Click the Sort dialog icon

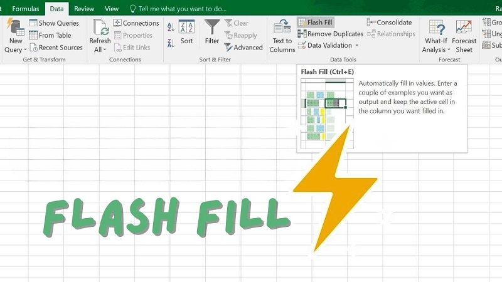click(x=186, y=31)
